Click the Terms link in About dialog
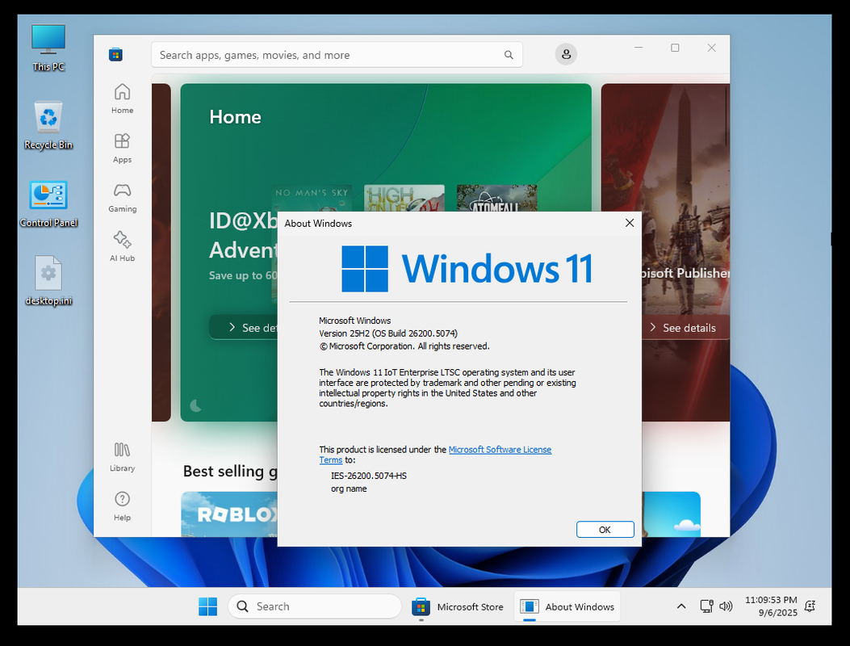This screenshot has height=646, width=850. click(x=331, y=460)
